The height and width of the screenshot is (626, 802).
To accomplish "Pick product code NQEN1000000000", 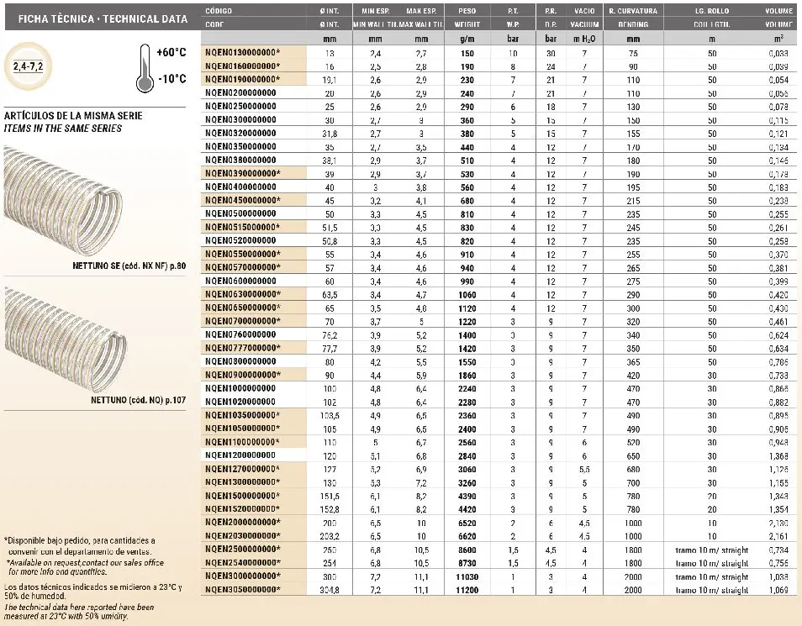I will [x=240, y=387].
